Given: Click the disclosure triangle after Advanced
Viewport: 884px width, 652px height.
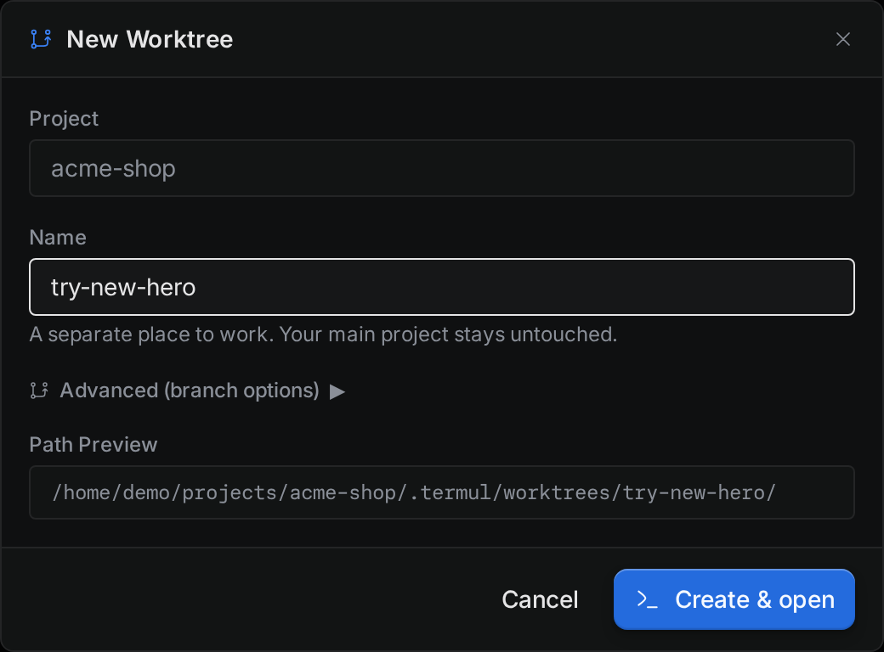Looking at the screenshot, I should pyautogui.click(x=337, y=391).
